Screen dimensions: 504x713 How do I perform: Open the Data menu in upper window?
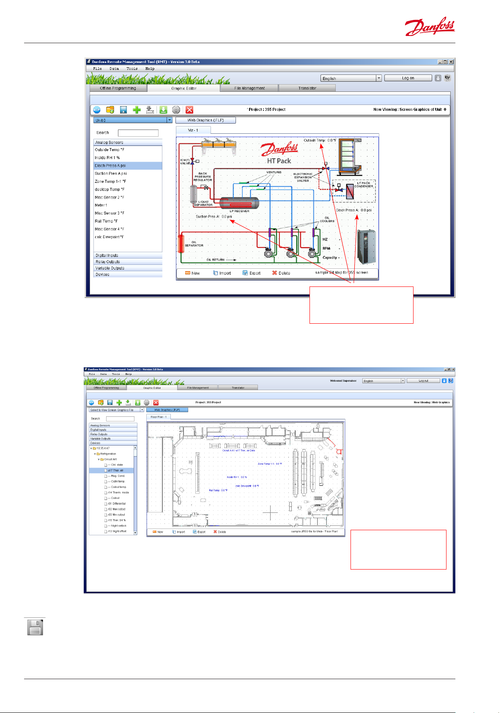point(114,69)
